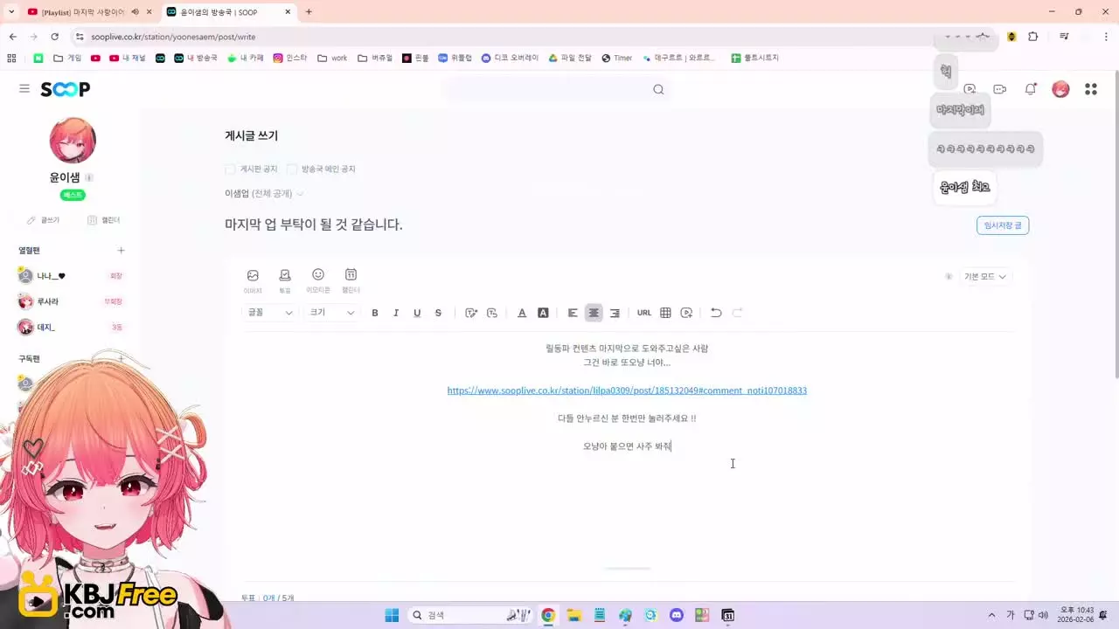Open the profile avatar in the header

tap(1060, 89)
